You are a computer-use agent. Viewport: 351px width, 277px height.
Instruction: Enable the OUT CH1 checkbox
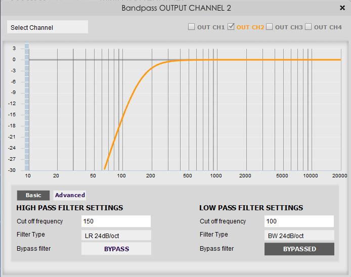click(191, 27)
